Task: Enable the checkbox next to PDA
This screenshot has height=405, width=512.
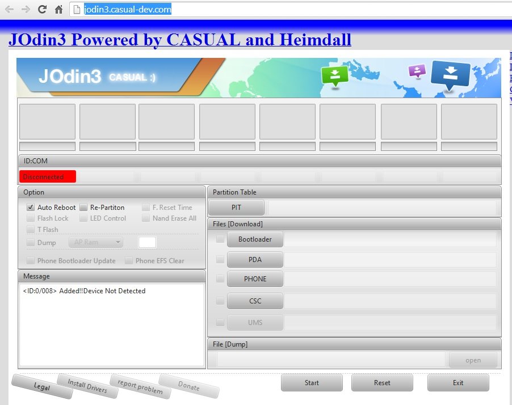Action: (x=220, y=260)
